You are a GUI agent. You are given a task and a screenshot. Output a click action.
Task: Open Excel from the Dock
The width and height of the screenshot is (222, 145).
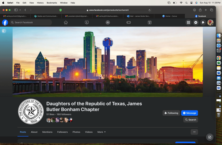click(219, 63)
